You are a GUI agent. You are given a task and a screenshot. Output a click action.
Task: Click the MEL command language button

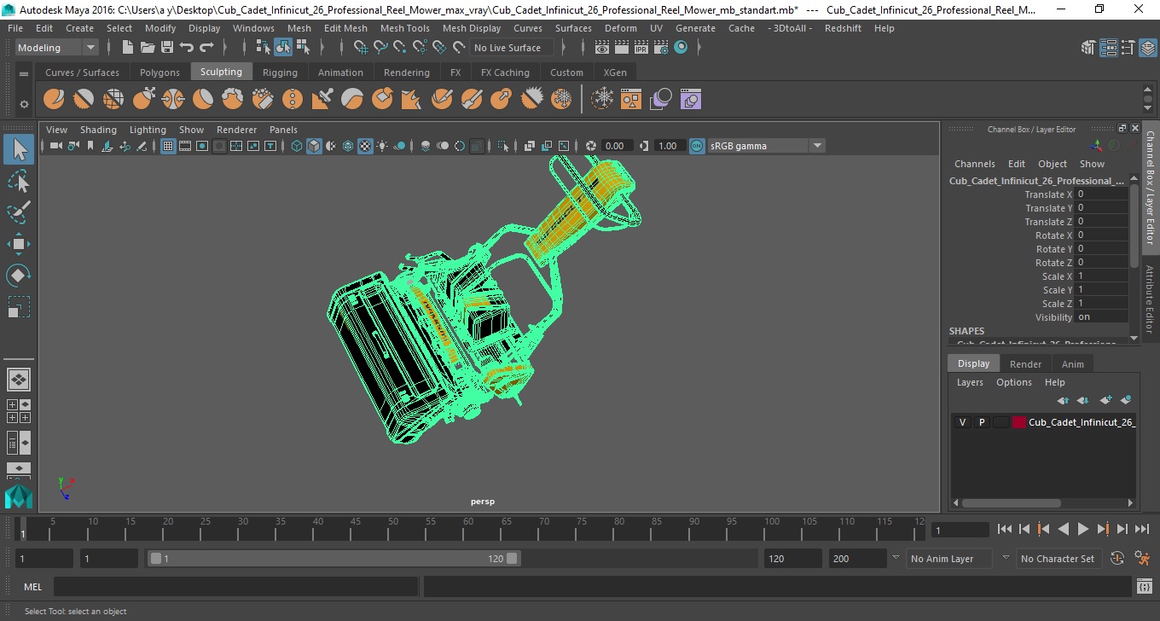(x=32, y=587)
